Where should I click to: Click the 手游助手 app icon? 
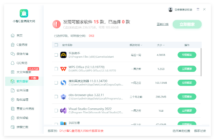coord(63,55)
